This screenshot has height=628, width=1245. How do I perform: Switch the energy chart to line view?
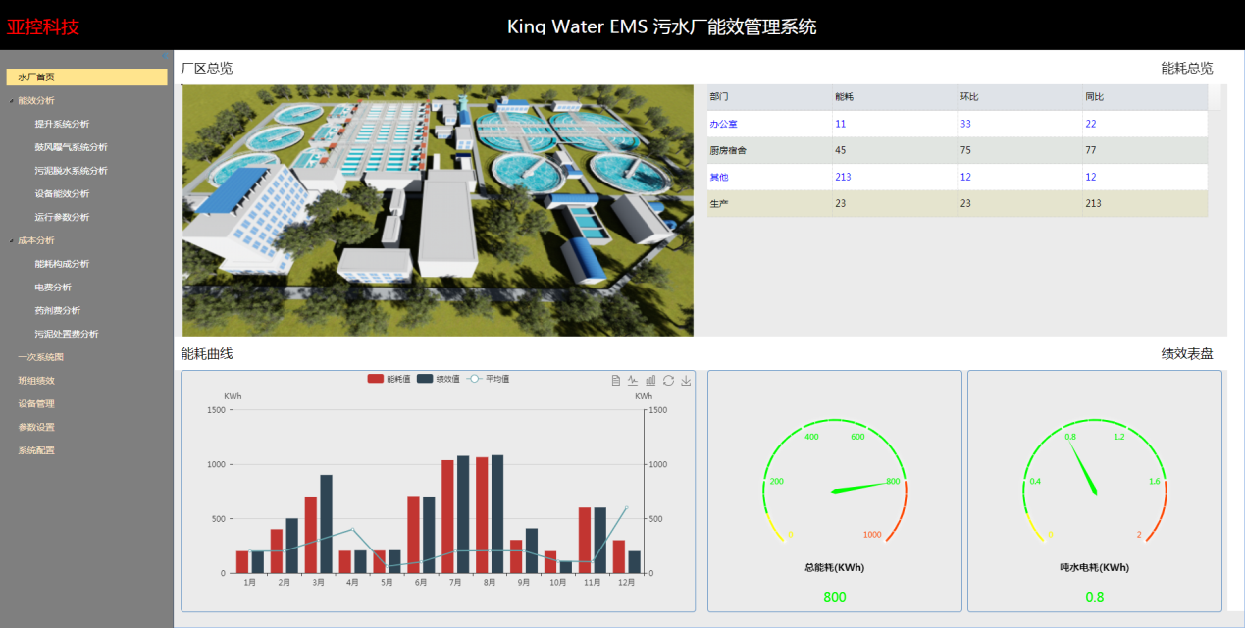[x=633, y=381]
